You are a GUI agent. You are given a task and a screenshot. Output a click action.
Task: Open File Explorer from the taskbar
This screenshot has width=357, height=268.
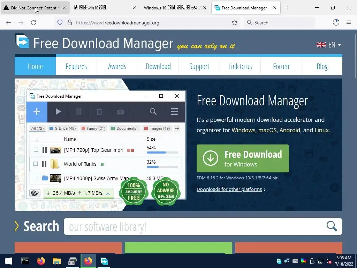pyautogui.click(x=57, y=261)
